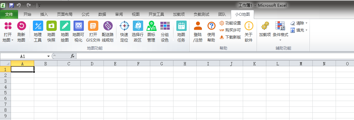Viewport: 354px width, 120px height.
Task: Click 分组设色 group coloring
Action: coord(165,32)
